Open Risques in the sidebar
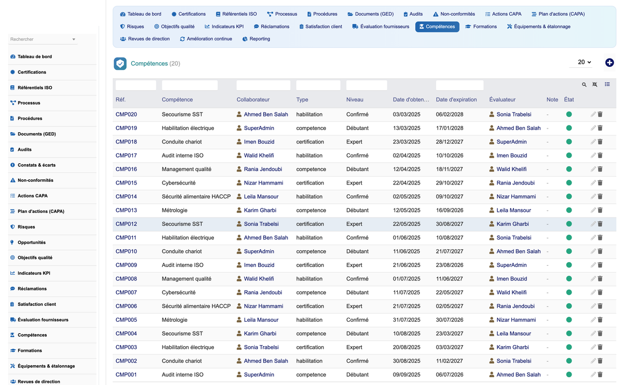This screenshot has width=623, height=385. (26, 227)
